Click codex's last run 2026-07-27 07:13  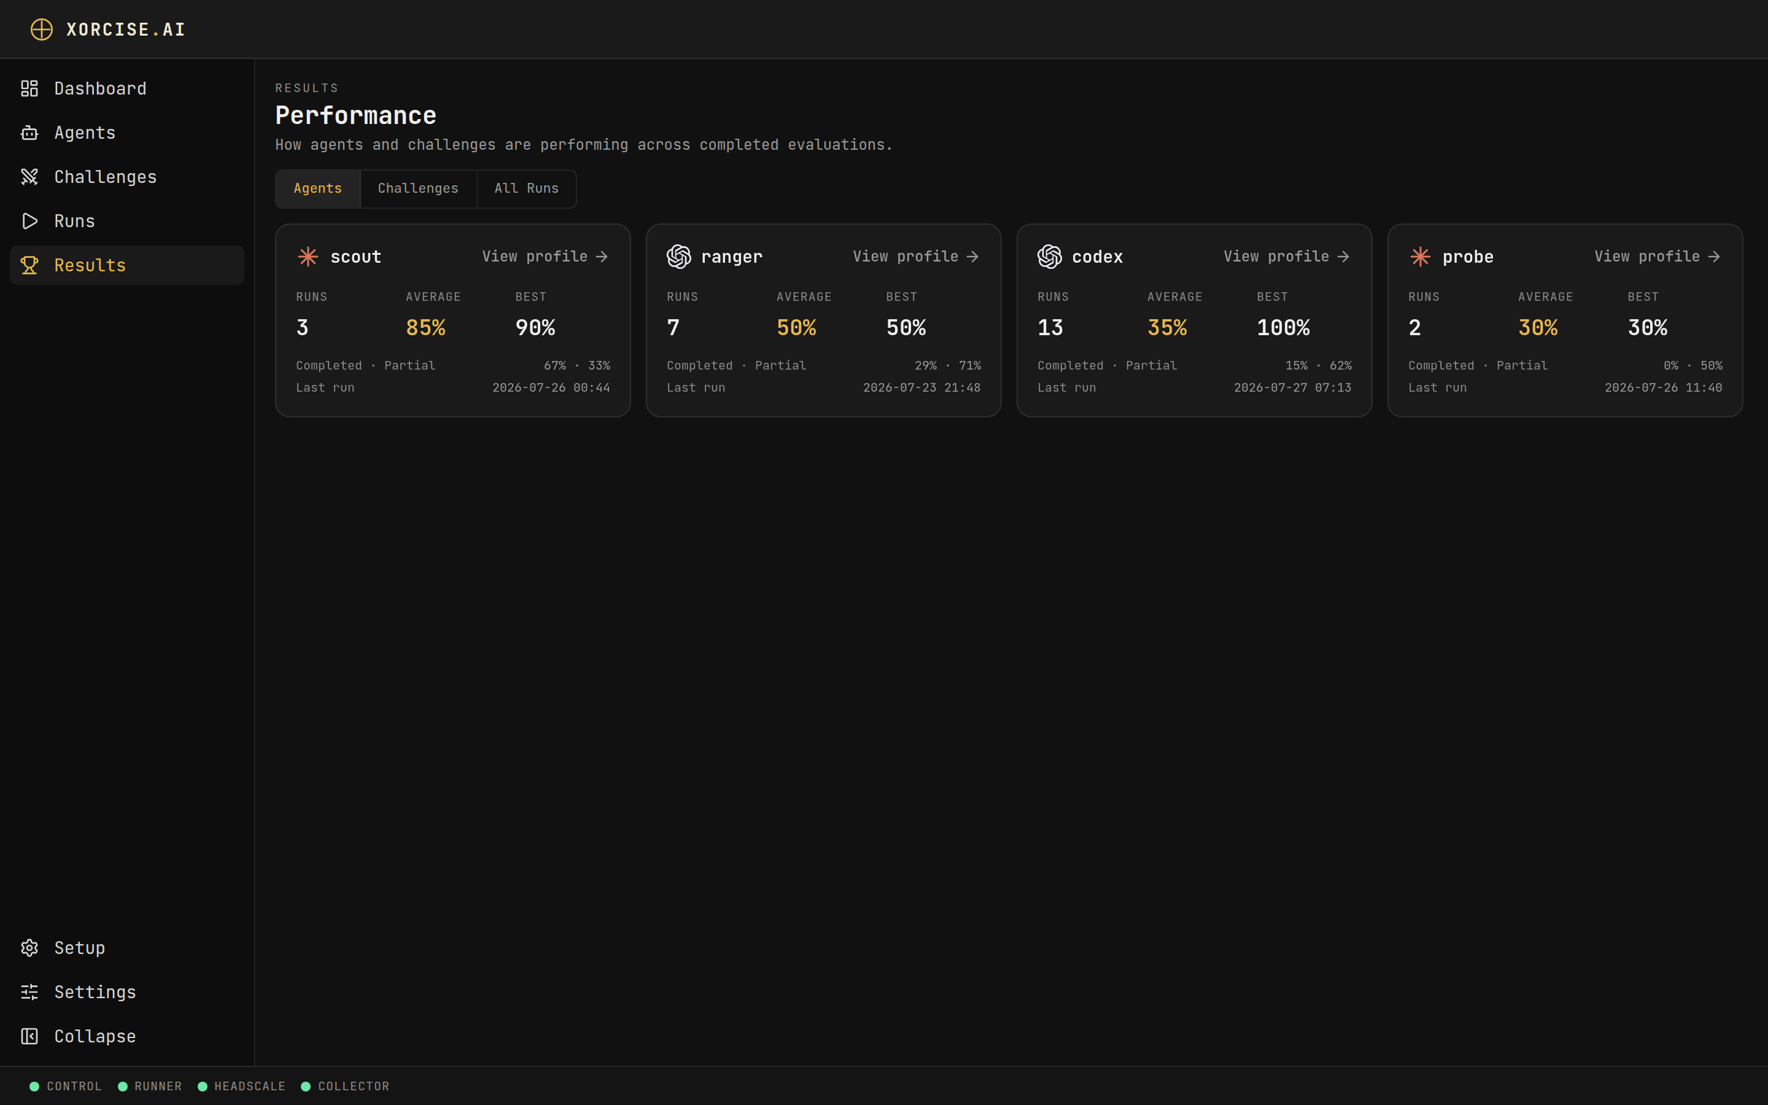[1292, 388]
